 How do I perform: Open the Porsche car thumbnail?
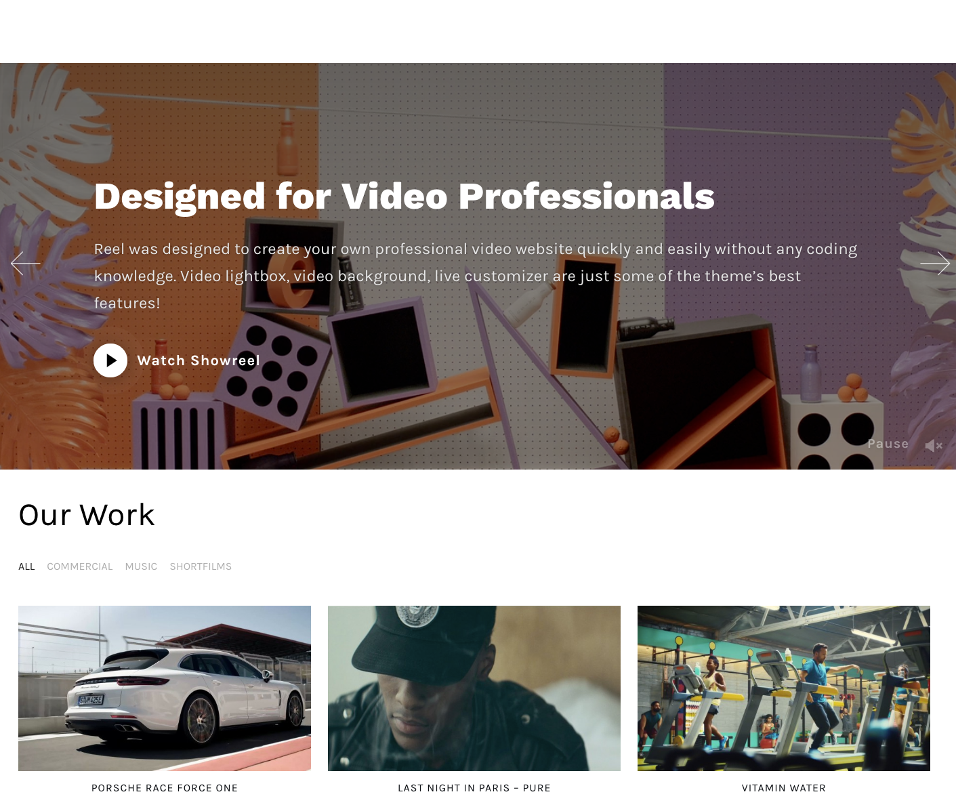pos(165,688)
